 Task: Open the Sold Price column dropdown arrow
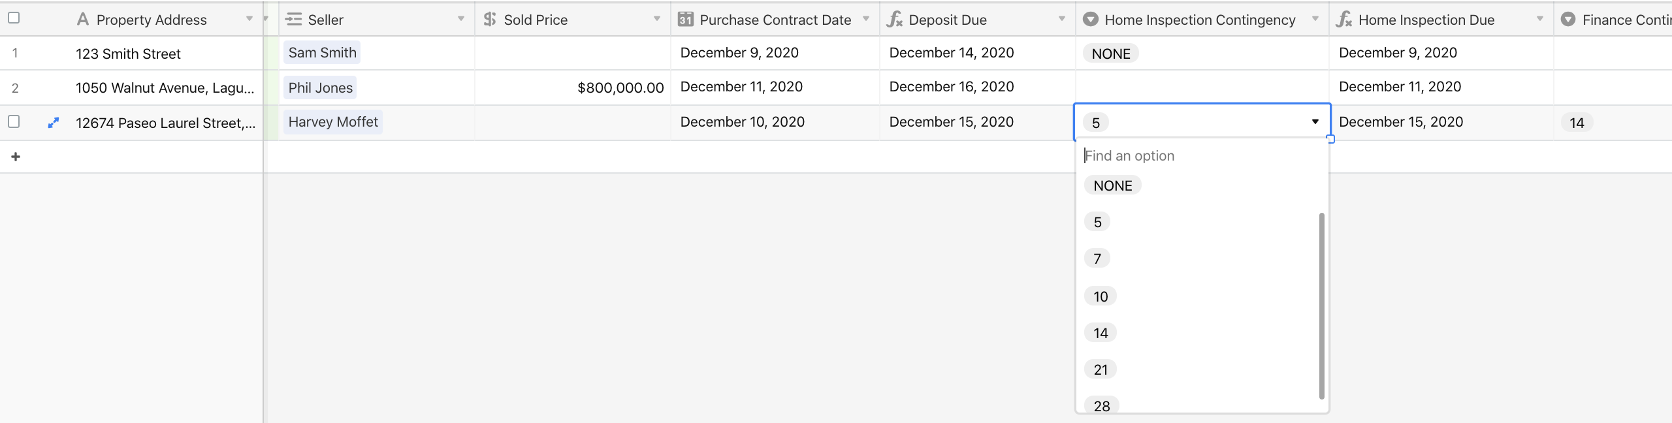657,19
